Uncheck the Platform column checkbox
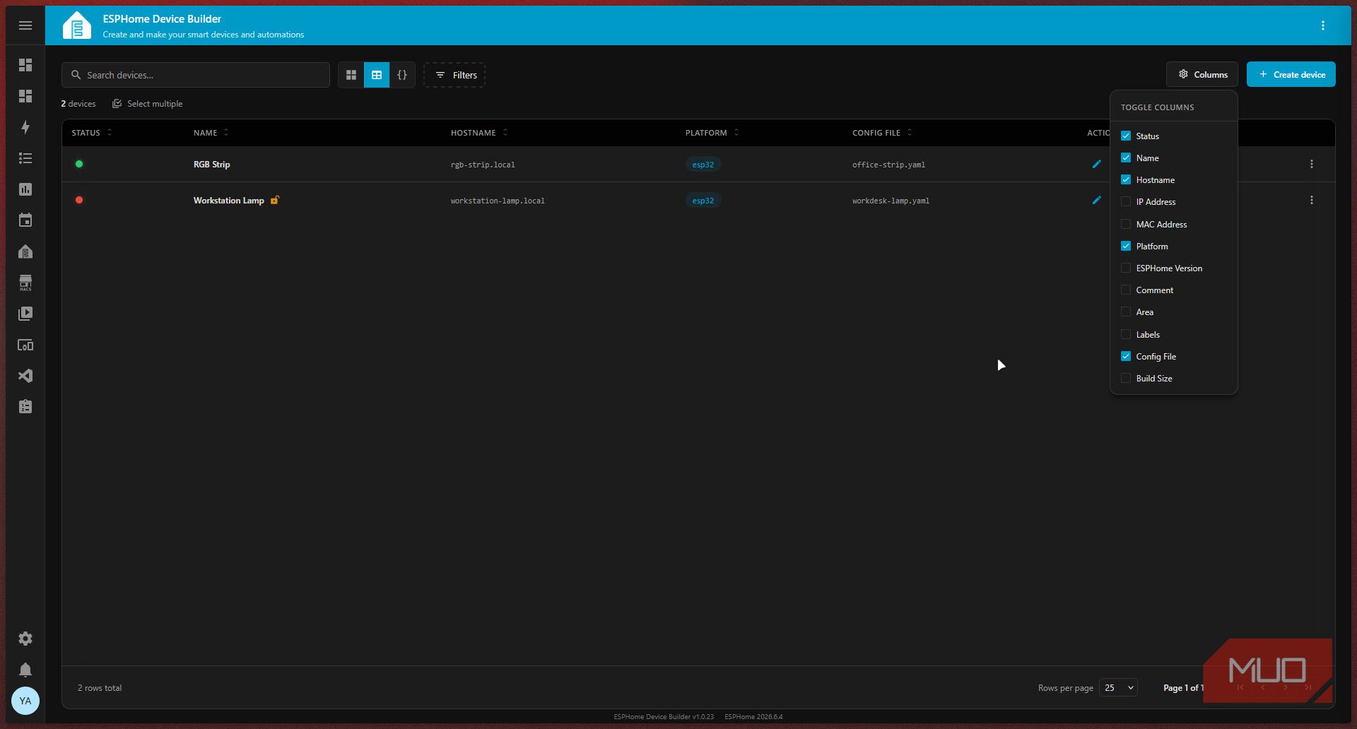 (1126, 246)
